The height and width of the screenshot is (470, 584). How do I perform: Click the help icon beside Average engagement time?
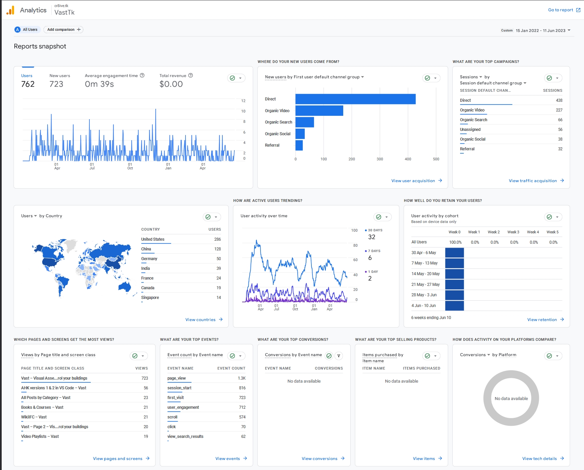point(142,75)
